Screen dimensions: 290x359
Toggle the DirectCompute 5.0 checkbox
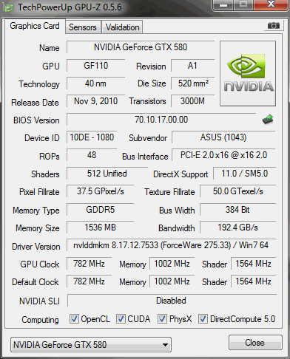[x=203, y=318]
